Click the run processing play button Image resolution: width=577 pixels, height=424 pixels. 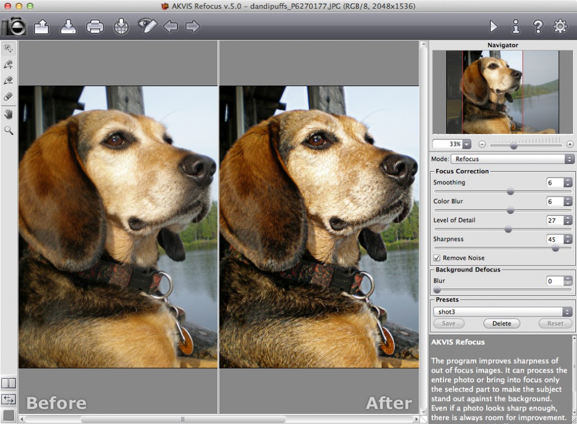click(494, 26)
